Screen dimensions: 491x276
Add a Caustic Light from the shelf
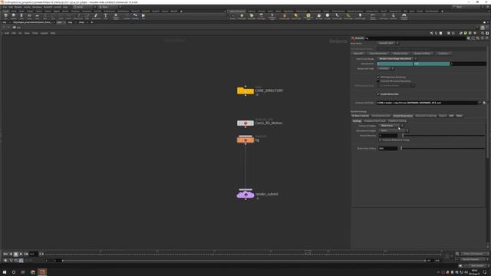point(338,16)
